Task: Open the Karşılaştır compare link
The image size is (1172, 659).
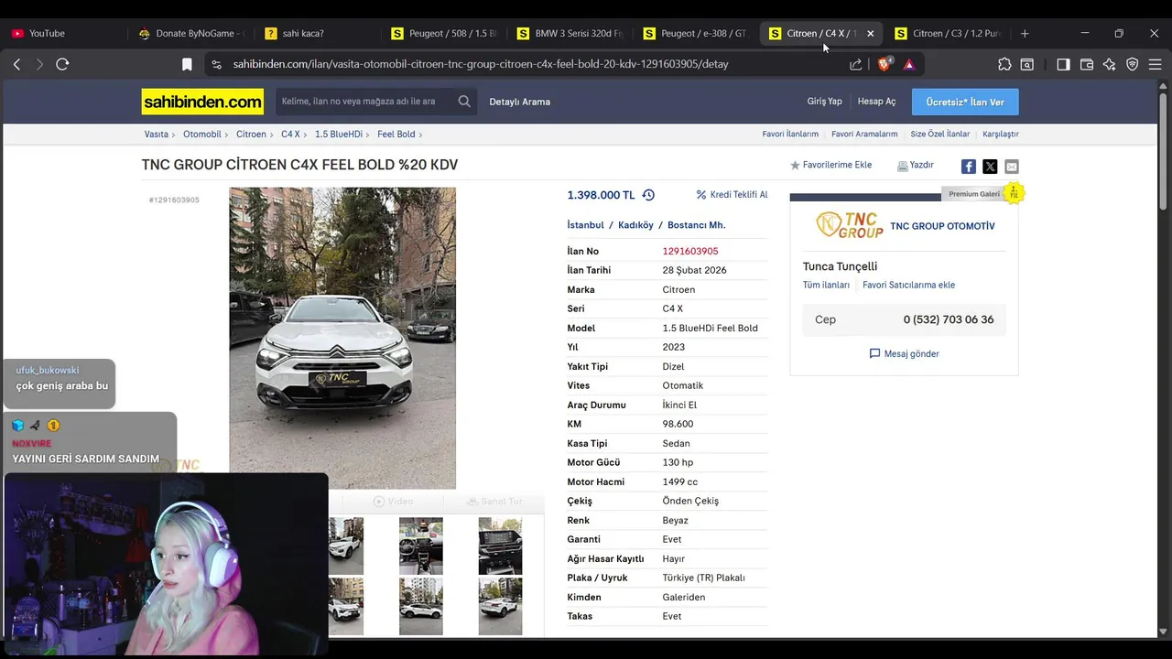Action: pyautogui.click(x=1001, y=134)
